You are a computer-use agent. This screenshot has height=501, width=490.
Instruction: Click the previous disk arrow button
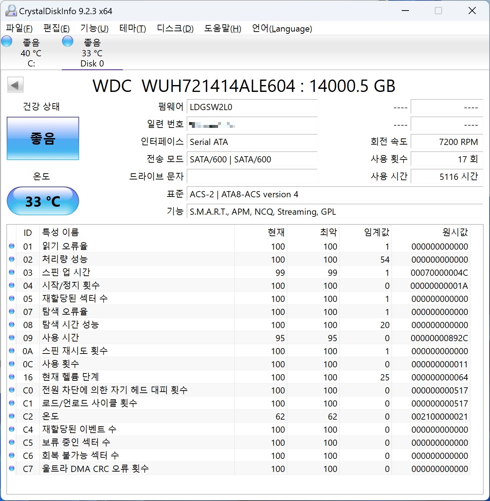[15, 85]
